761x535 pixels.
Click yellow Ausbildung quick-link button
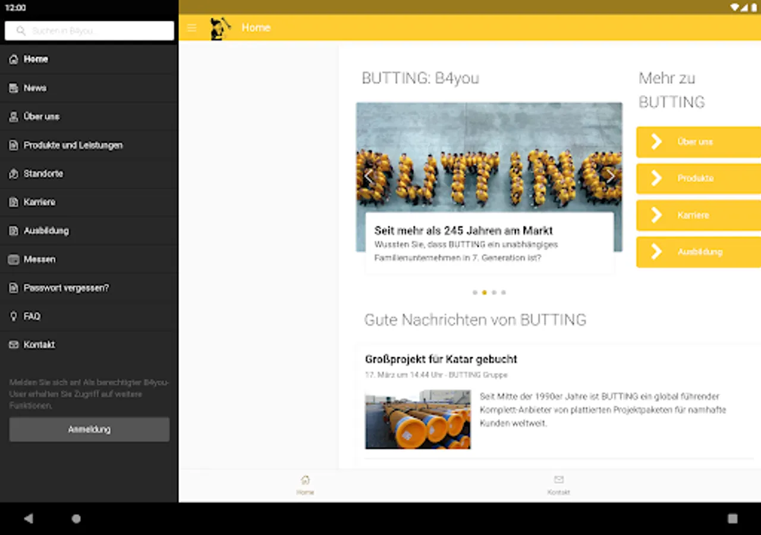(x=699, y=252)
